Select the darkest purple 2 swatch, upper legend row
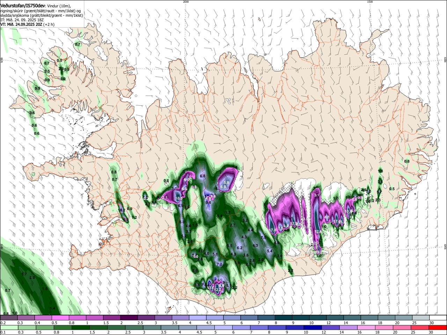The image size is (447, 335). click(129, 318)
